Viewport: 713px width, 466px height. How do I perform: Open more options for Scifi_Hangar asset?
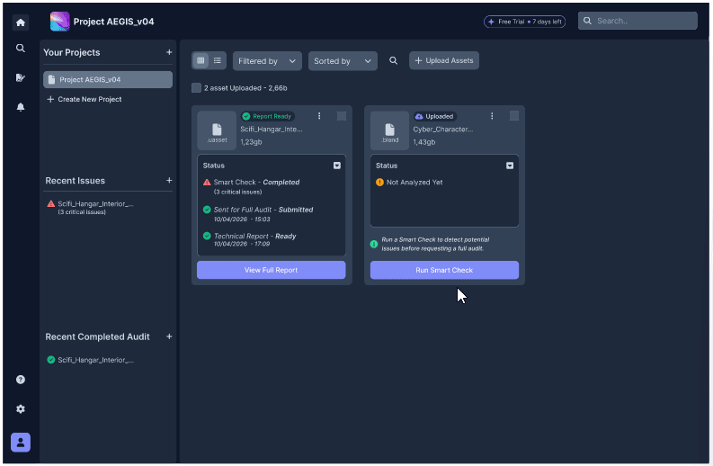[319, 116]
